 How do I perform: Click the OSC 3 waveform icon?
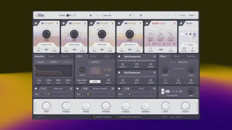pos(171,34)
